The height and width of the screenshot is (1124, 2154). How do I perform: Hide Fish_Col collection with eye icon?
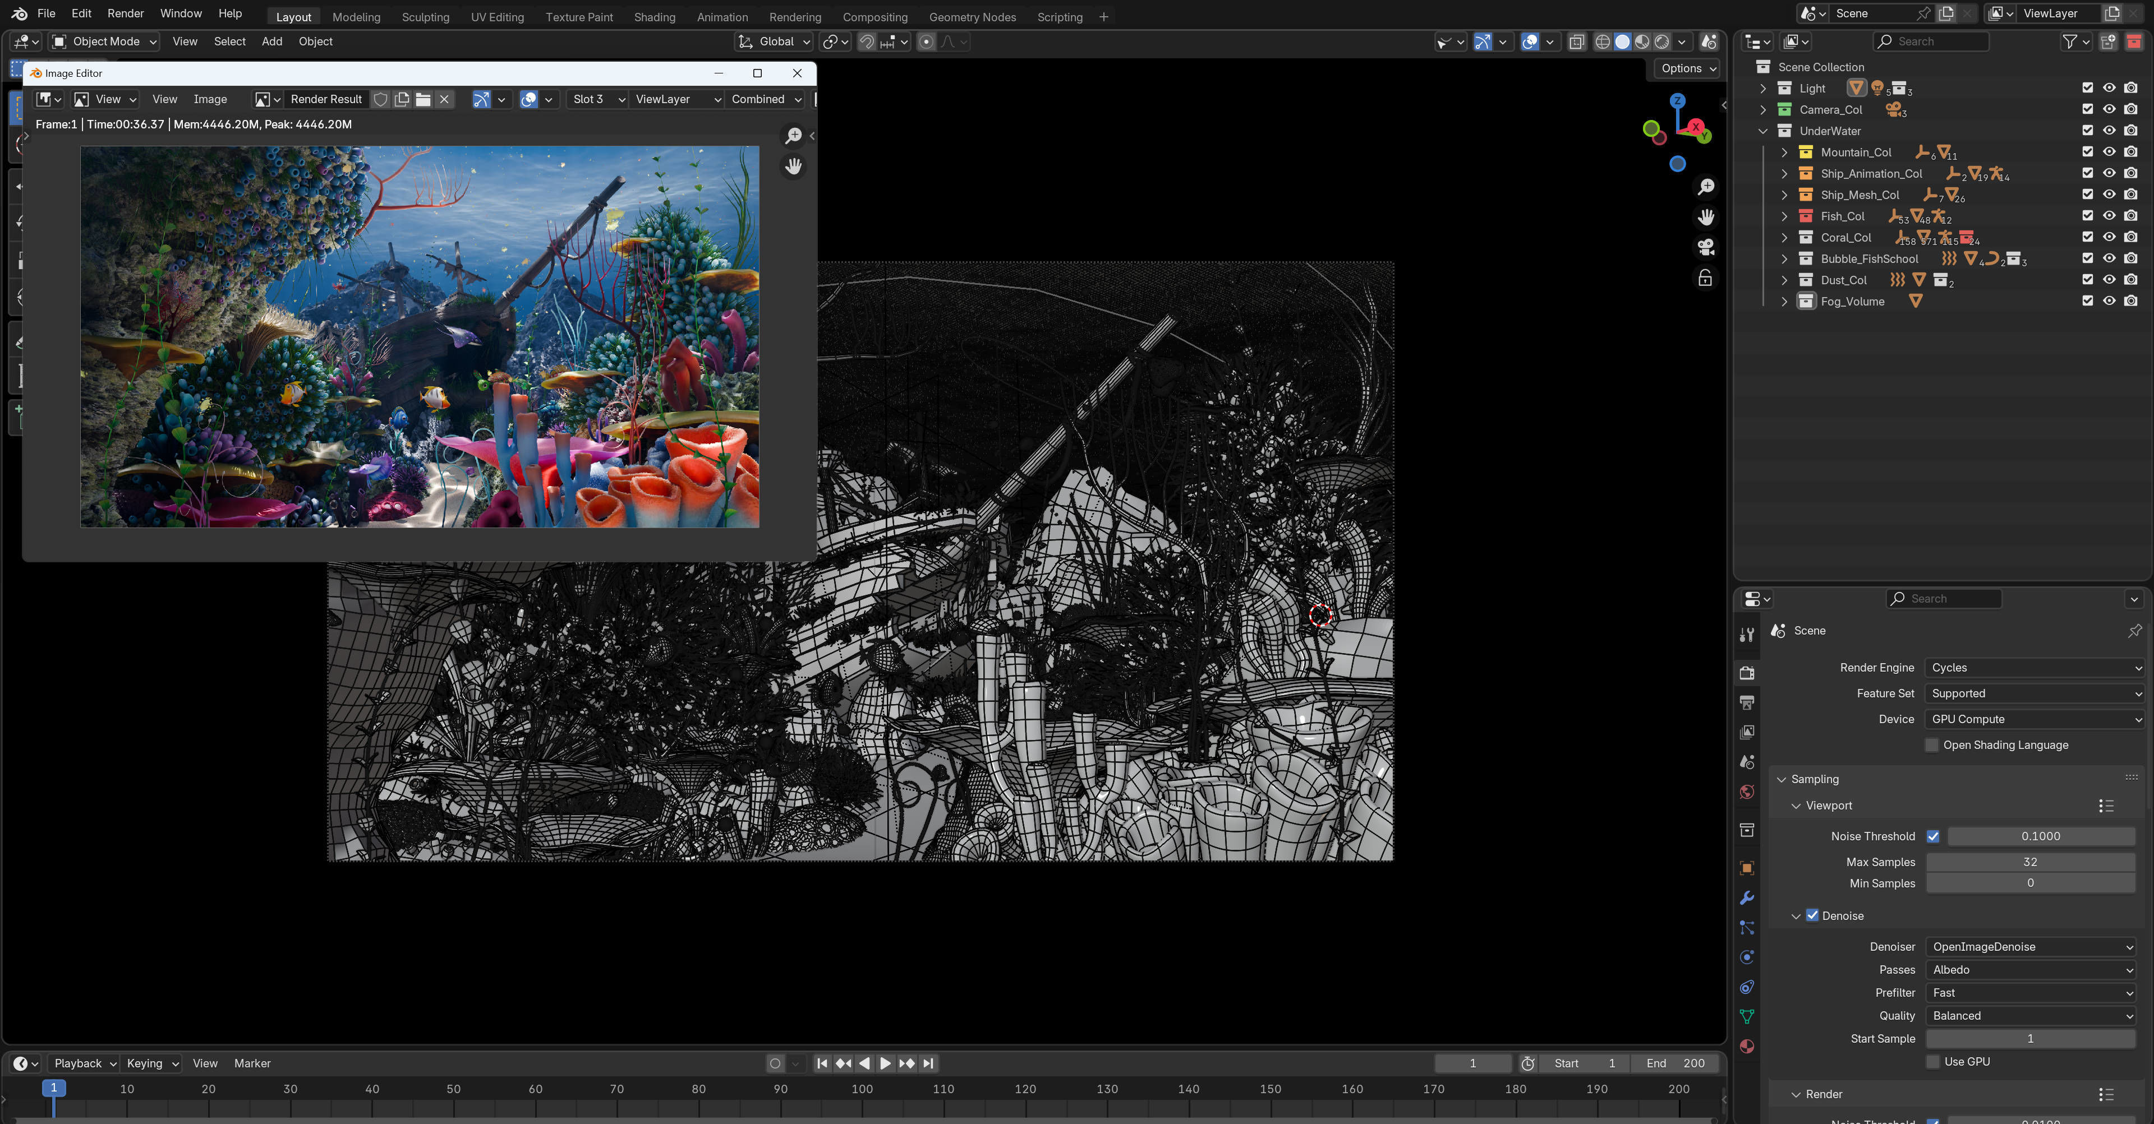(2109, 216)
